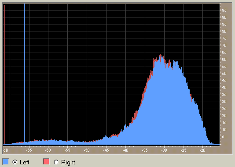Click the red vertical marker line in histogram
Viewport: 235px width, 167px height.
click(5, 75)
